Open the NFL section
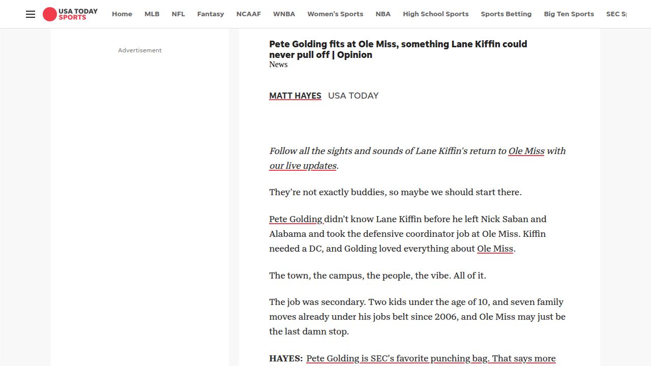 pyautogui.click(x=179, y=14)
